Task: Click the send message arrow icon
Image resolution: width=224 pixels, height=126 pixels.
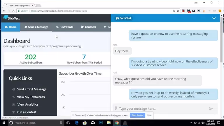Action: (211, 109)
